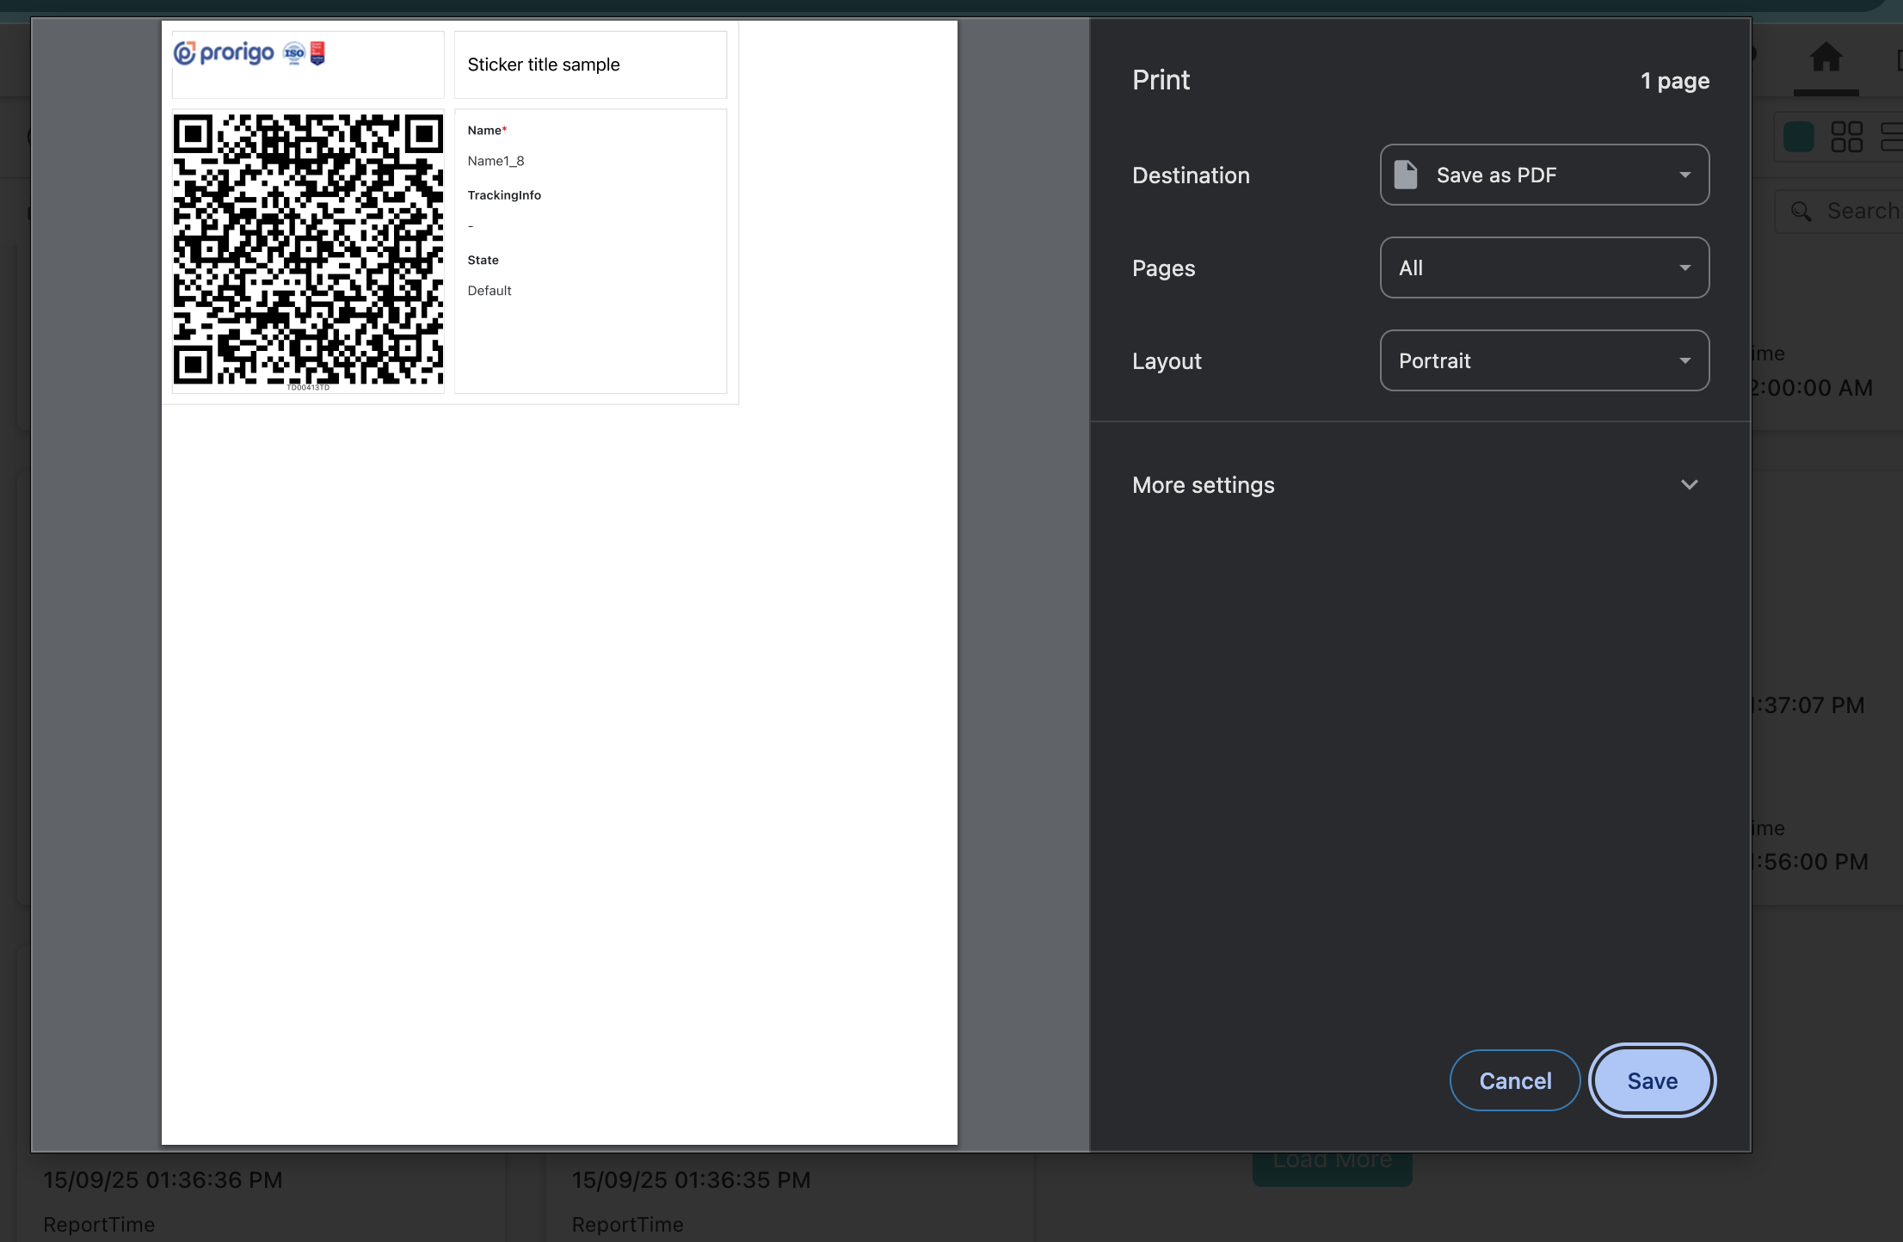The image size is (1903, 1242).
Task: Click the 'State' label in the preview
Action: tap(483, 260)
